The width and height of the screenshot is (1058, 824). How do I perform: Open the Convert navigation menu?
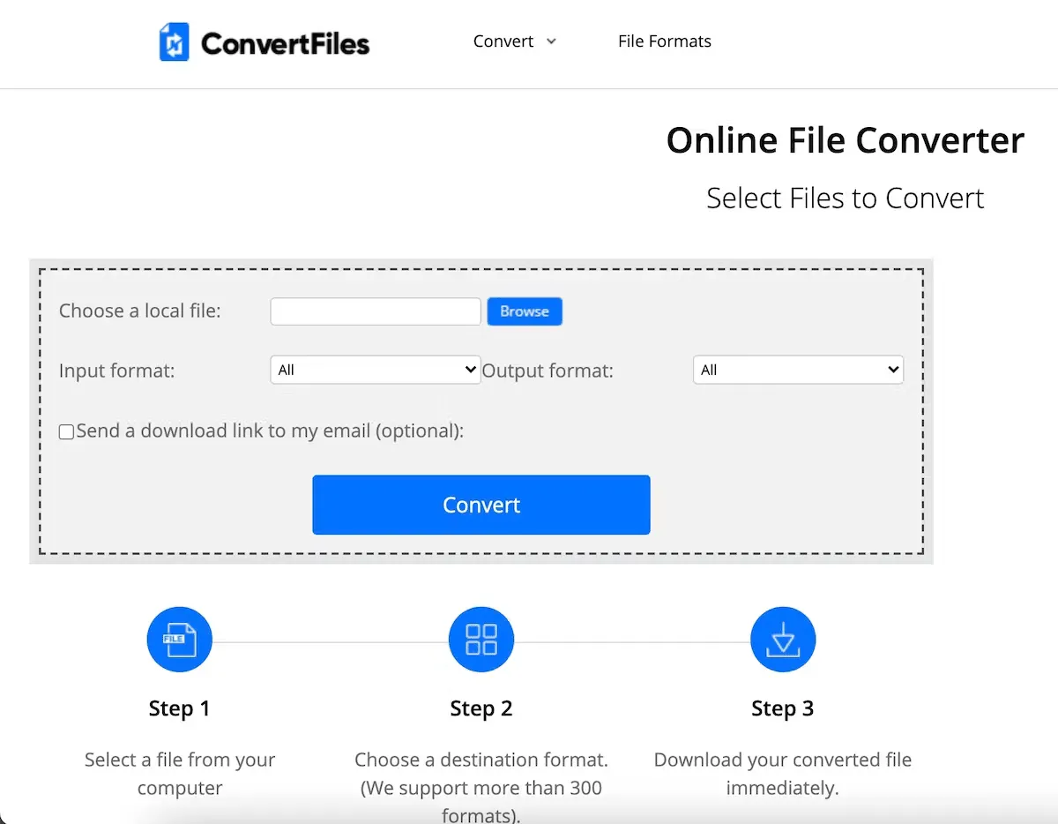click(x=503, y=41)
